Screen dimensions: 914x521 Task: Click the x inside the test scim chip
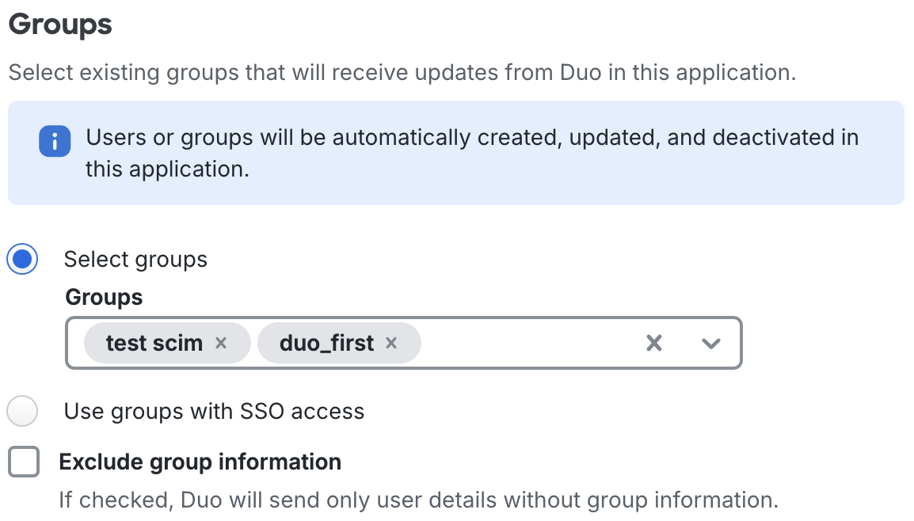pos(222,342)
